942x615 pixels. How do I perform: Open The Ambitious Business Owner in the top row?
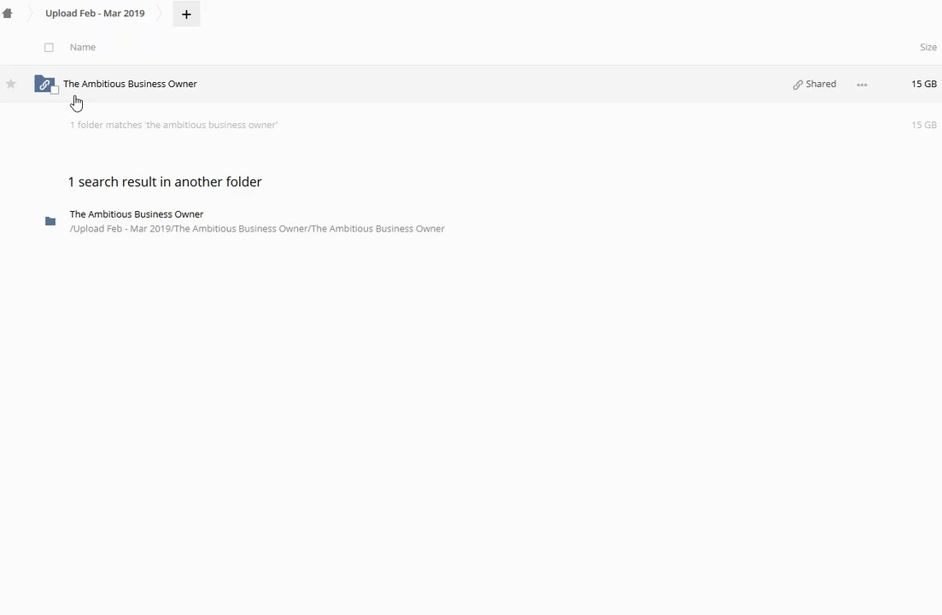[130, 84]
